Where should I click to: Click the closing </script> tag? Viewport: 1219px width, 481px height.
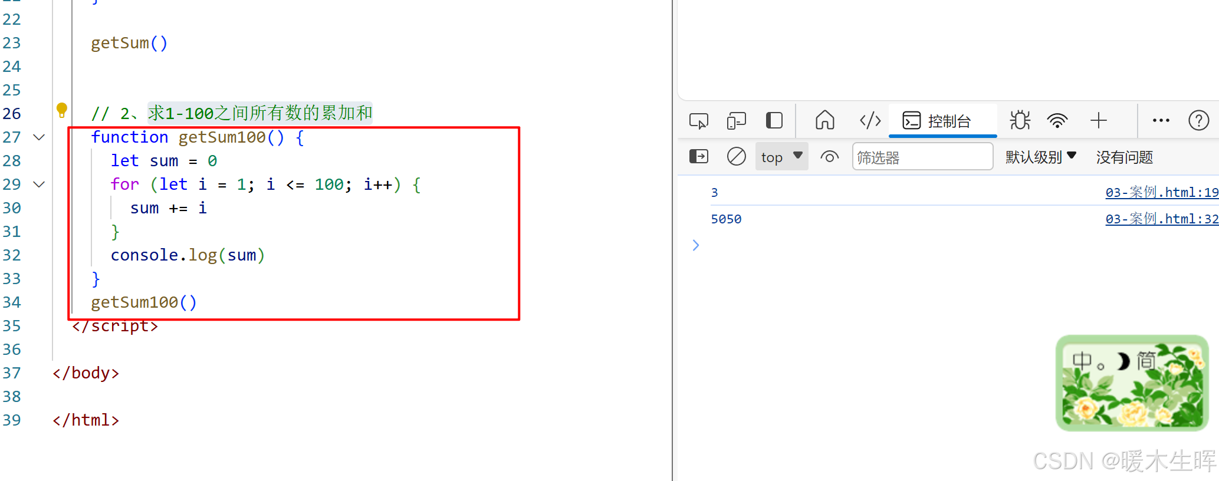click(x=115, y=326)
